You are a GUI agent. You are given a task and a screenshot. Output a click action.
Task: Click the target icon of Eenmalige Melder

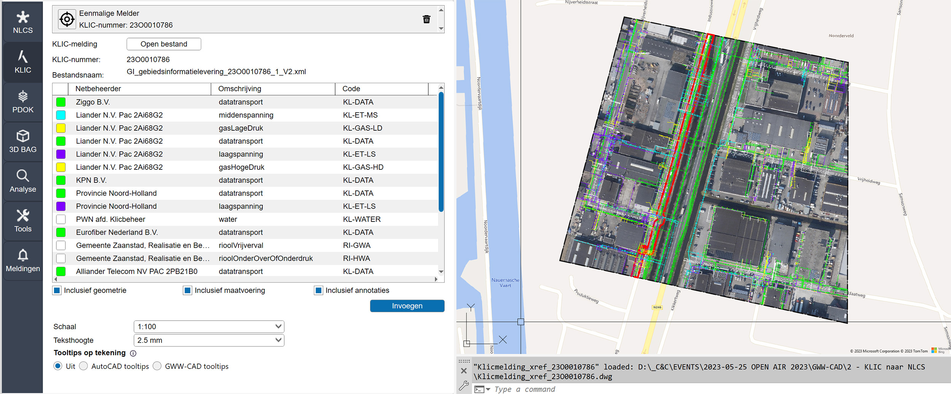tap(67, 19)
